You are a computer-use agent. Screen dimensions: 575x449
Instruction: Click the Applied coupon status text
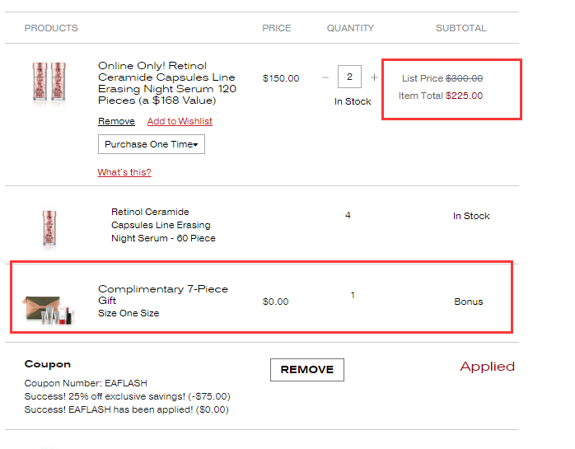pyautogui.click(x=488, y=367)
